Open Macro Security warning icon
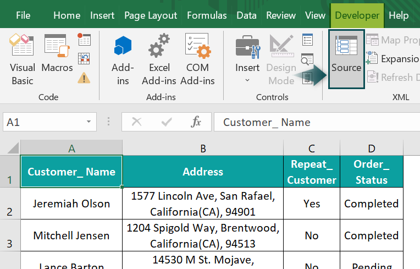This screenshot has height=269, width=420. click(84, 78)
